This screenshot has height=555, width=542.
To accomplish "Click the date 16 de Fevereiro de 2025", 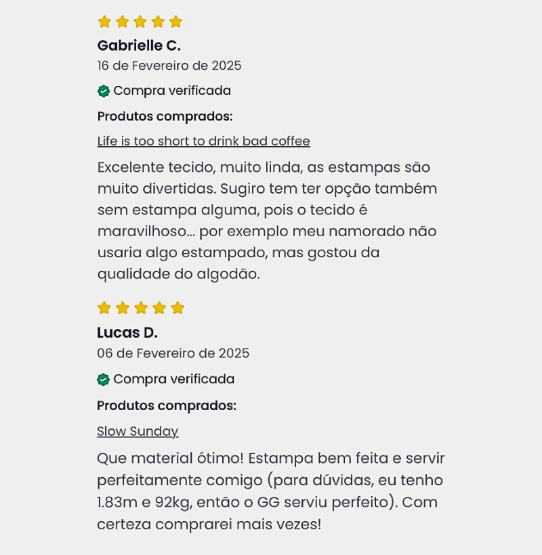I will (x=169, y=66).
